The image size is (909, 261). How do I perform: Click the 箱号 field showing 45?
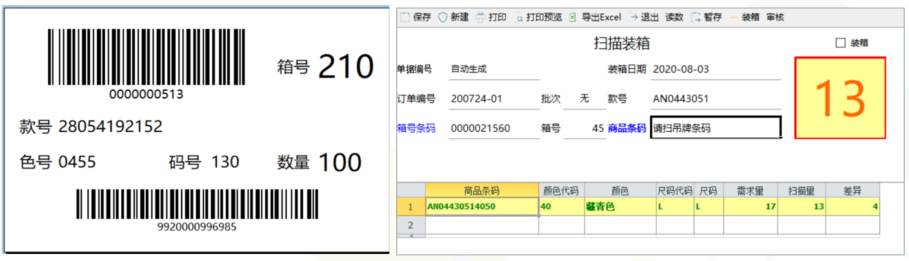pyautogui.click(x=584, y=128)
